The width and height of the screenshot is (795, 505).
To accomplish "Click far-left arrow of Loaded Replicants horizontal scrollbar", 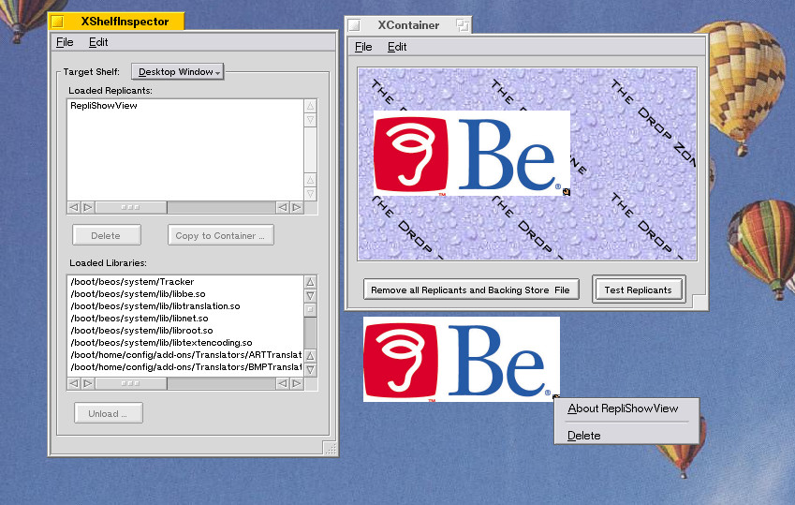I will 74,207.
